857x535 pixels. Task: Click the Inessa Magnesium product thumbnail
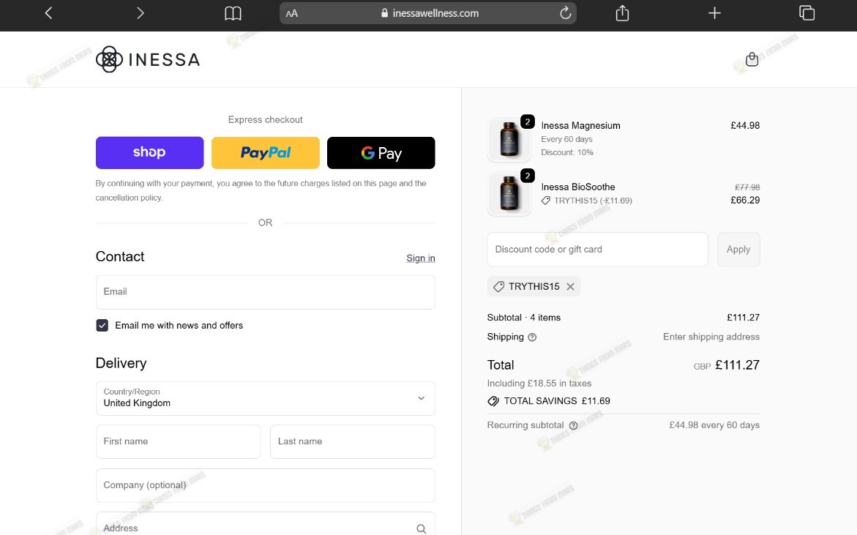pos(509,139)
